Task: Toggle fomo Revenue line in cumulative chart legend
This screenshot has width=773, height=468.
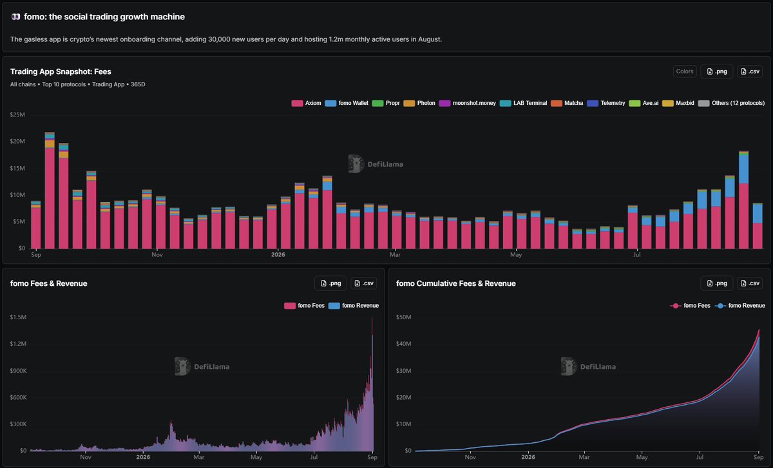Action: (x=740, y=305)
